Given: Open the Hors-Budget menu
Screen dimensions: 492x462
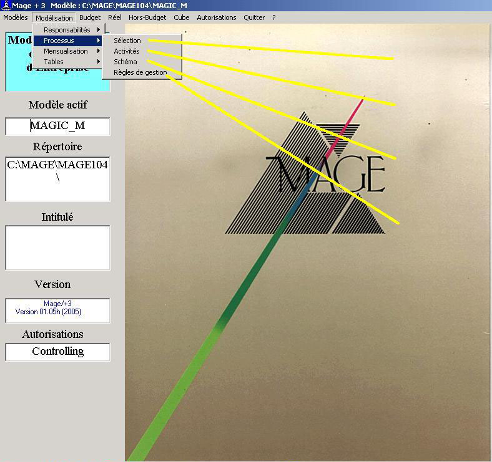Looking at the screenshot, I should click(147, 17).
